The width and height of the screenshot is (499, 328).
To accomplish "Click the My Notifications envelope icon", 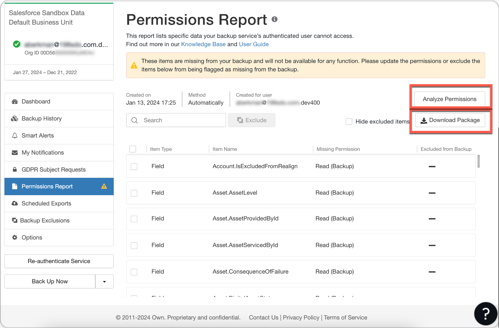I will point(15,153).
